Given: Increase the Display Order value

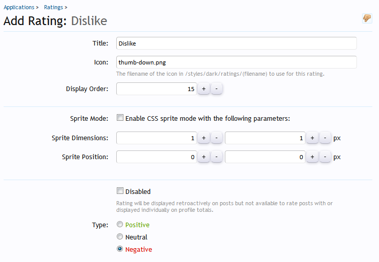Looking at the screenshot, I should 203,89.
